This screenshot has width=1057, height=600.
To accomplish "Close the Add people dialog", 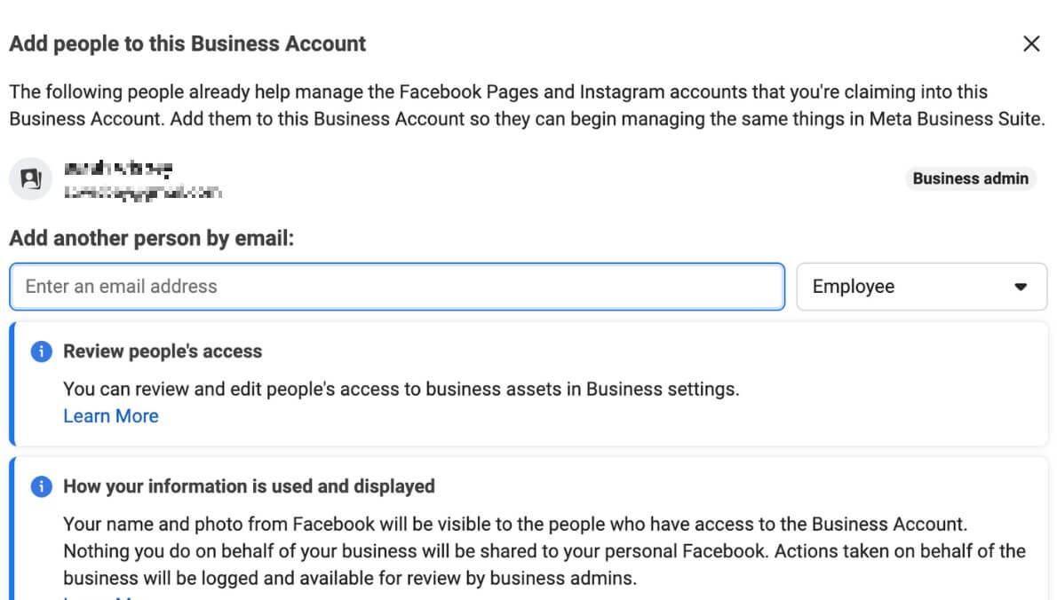I will 1031,44.
